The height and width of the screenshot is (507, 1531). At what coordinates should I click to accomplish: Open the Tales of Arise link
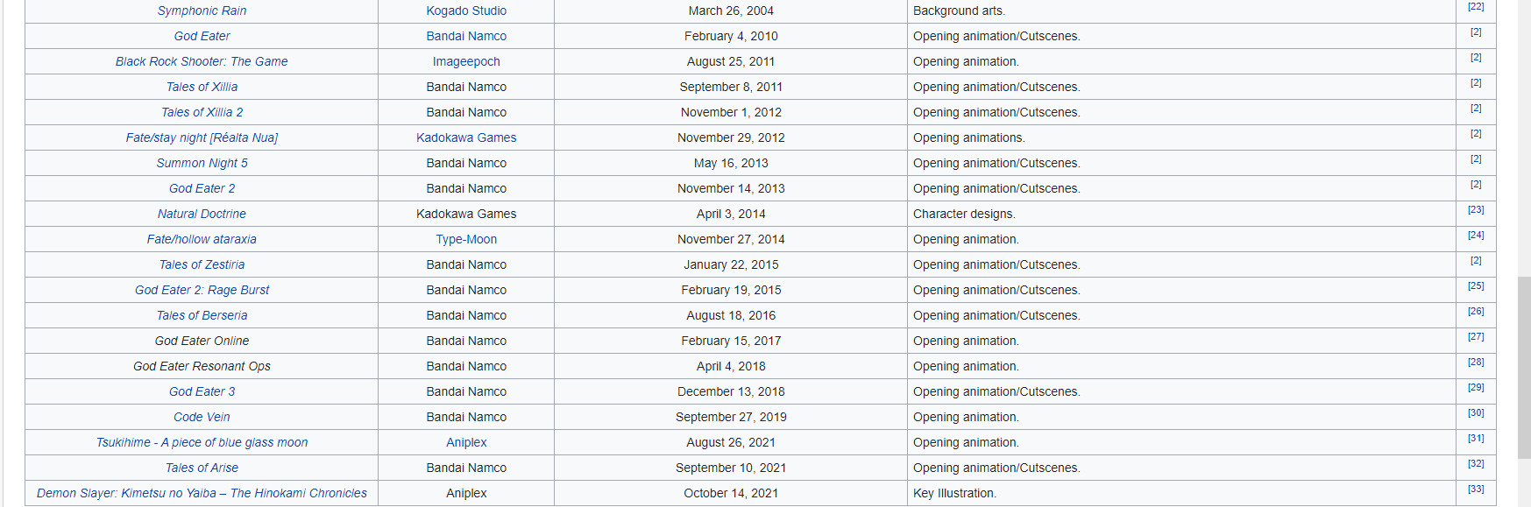[x=202, y=468]
